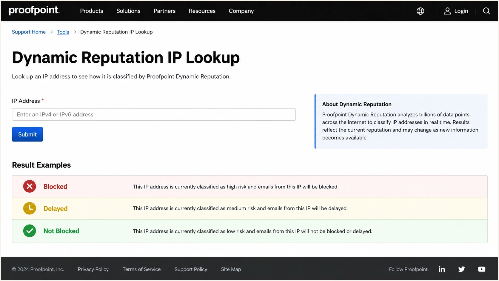Open the Support Policy link

pyautogui.click(x=191, y=269)
